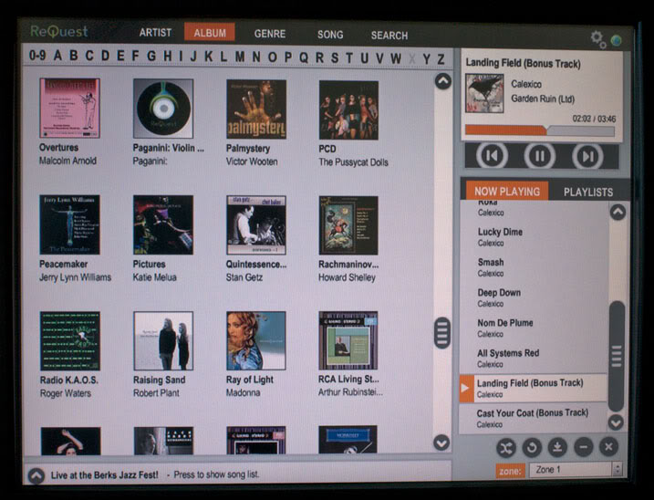This screenshot has height=500, width=654.
Task: Seek using the song progress bar
Action: coord(540,130)
